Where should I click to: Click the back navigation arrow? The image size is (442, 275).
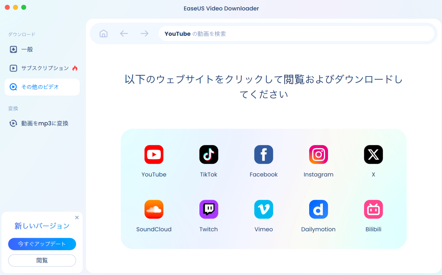click(124, 33)
